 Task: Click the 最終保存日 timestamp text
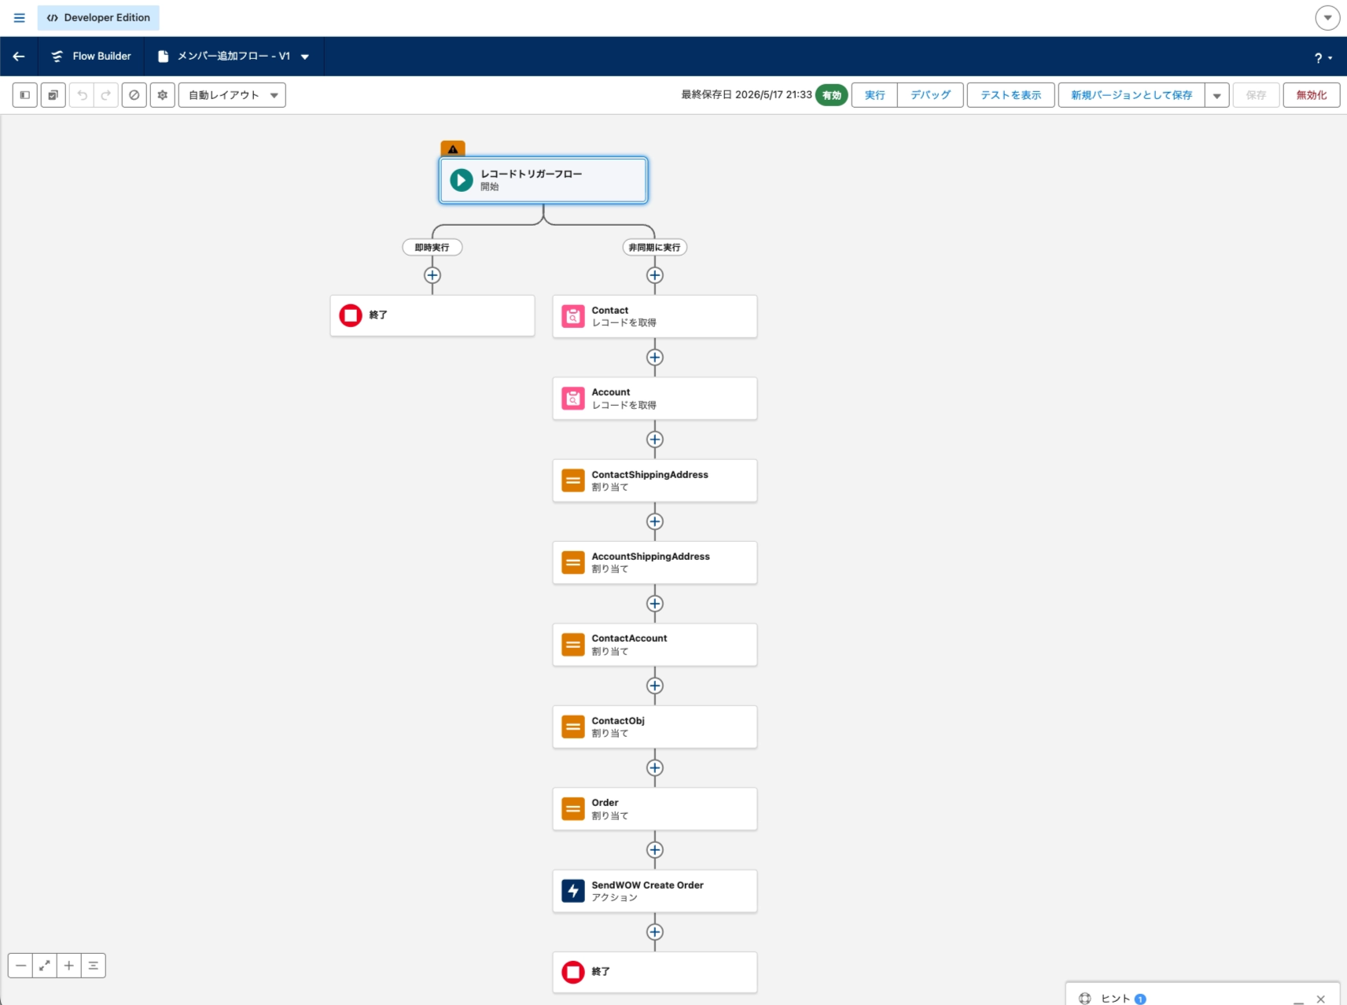[x=746, y=94]
